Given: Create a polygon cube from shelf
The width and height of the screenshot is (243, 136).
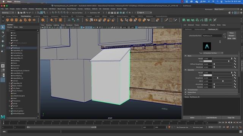Looking at the screenshot, I should (x=12, y=20).
